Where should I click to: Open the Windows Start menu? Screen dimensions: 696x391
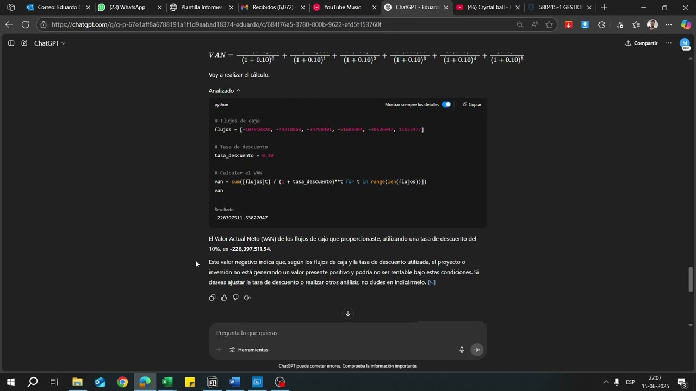pyautogui.click(x=10, y=382)
